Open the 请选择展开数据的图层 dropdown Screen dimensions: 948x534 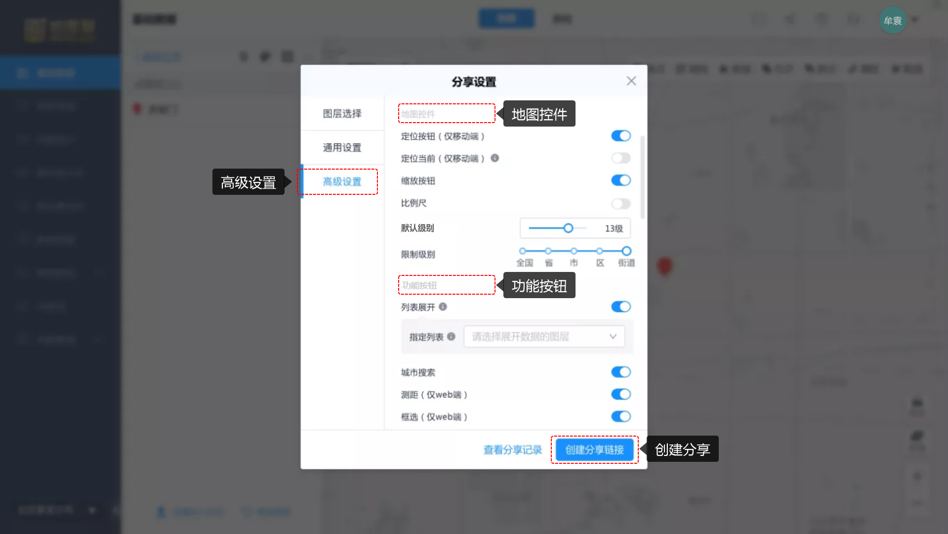tap(544, 336)
